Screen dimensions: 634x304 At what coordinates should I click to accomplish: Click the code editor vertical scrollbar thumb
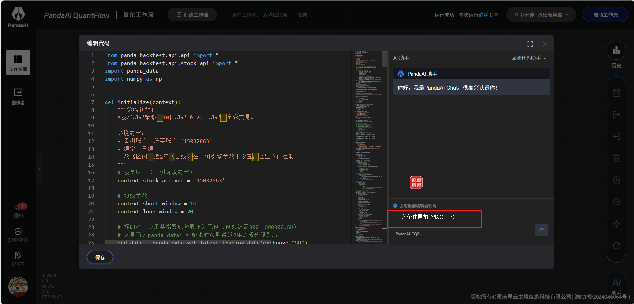coord(384,59)
